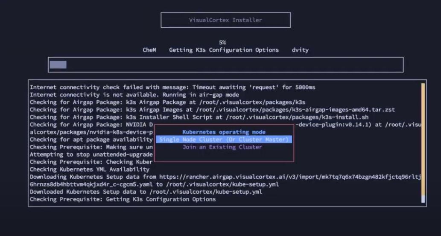Click the Getting K3s Configuration Options status text
The image size is (441, 236).
pyautogui.click(x=224, y=50)
